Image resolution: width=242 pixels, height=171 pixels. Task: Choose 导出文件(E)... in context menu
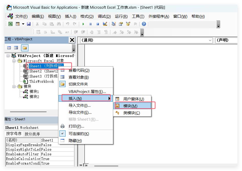[86, 112]
